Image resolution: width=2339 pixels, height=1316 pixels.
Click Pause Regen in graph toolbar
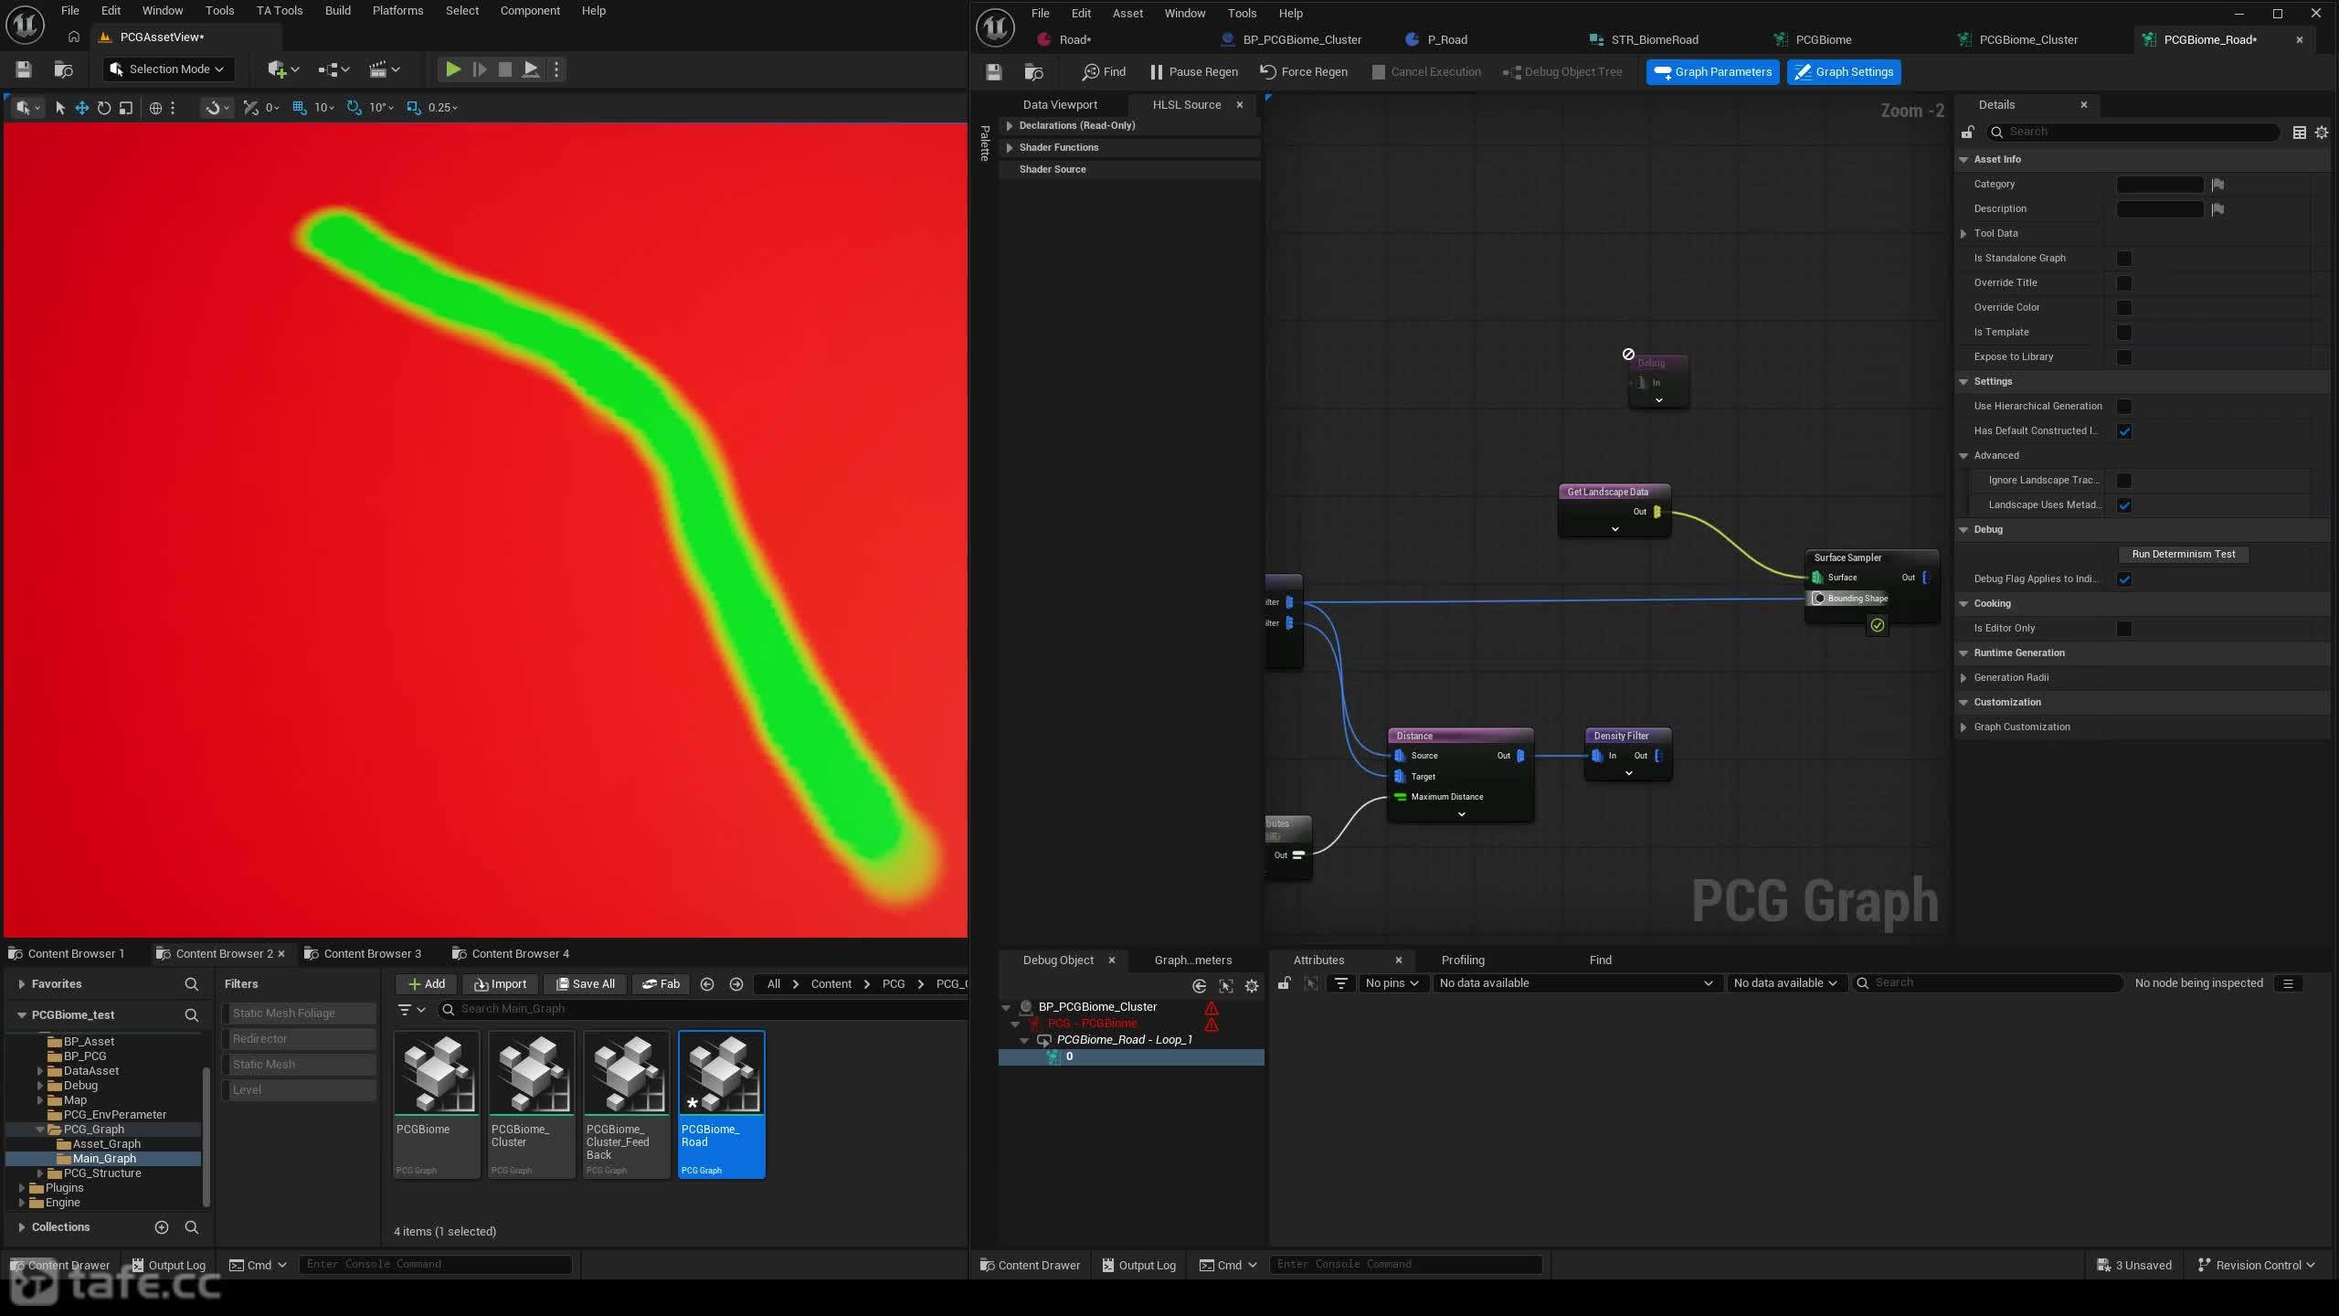[x=1193, y=72]
